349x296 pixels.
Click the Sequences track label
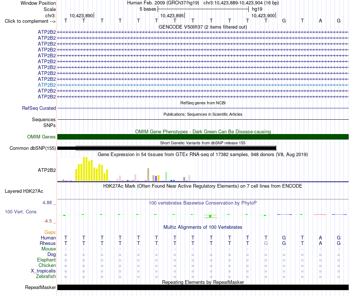[44, 119]
